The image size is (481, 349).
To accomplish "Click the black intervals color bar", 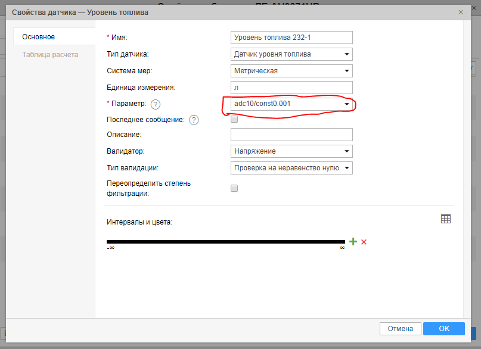I will (x=225, y=242).
